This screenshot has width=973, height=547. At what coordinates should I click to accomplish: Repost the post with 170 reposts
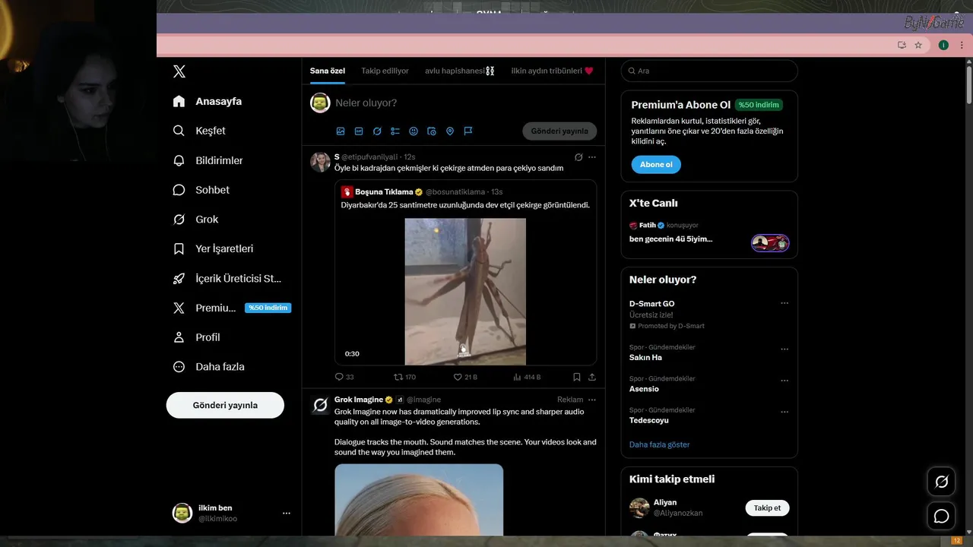click(x=404, y=377)
